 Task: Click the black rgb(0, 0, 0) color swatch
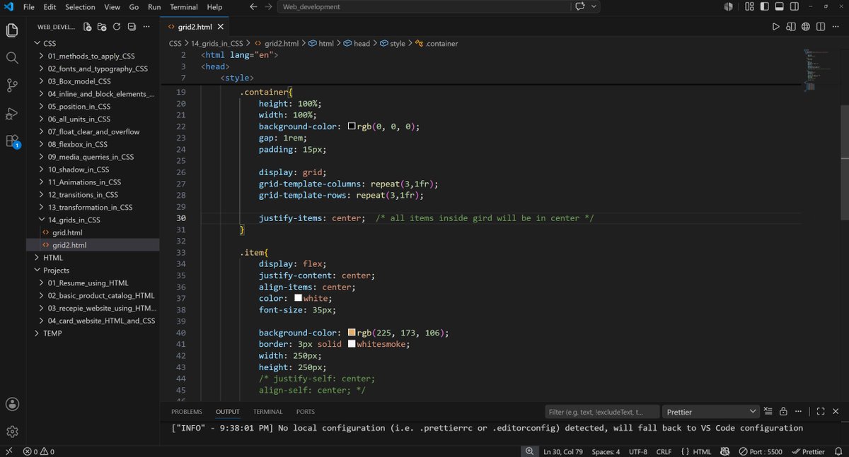(x=352, y=126)
